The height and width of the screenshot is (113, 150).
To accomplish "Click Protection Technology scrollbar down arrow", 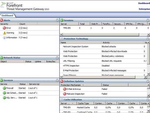I will click(x=148, y=74).
